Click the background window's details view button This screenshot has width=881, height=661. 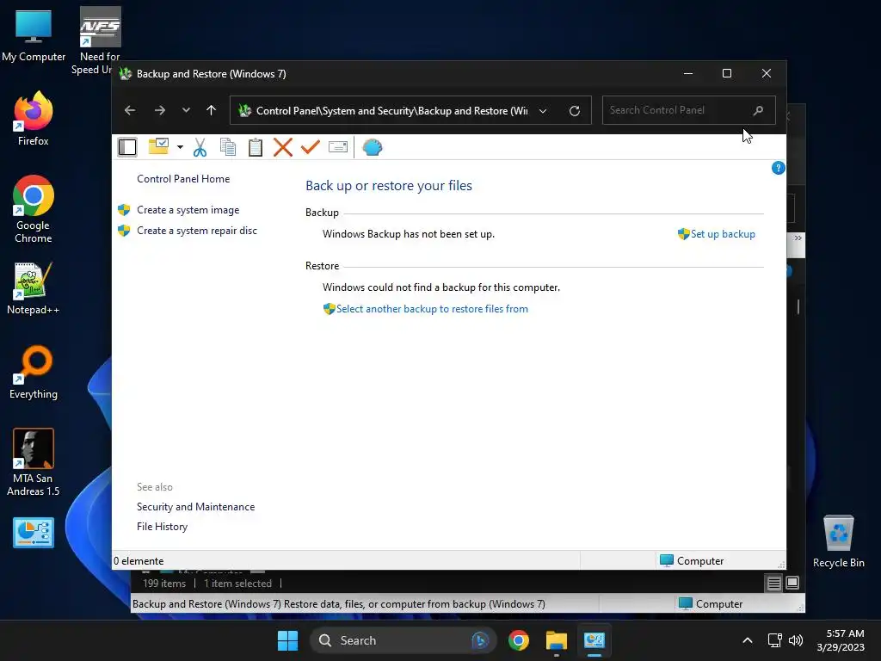(x=773, y=583)
